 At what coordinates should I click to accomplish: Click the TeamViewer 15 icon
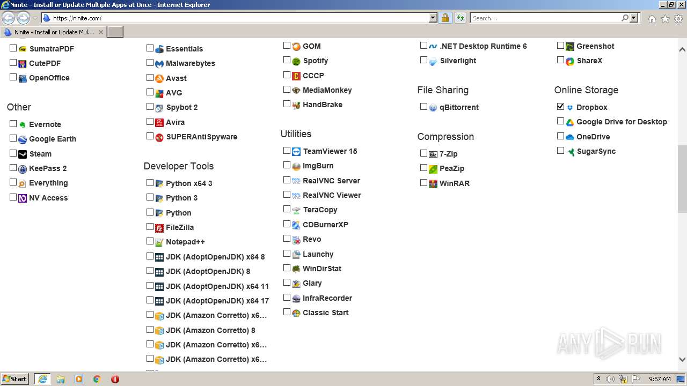click(x=296, y=152)
